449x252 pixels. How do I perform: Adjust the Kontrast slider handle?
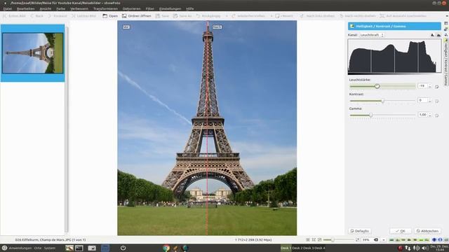coord(382,101)
